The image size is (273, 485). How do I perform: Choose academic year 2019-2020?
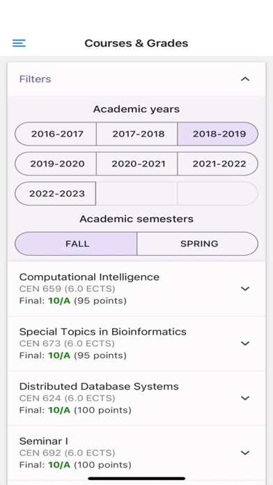tap(56, 164)
